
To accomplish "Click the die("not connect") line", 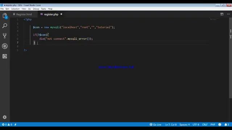I will point(66,39).
